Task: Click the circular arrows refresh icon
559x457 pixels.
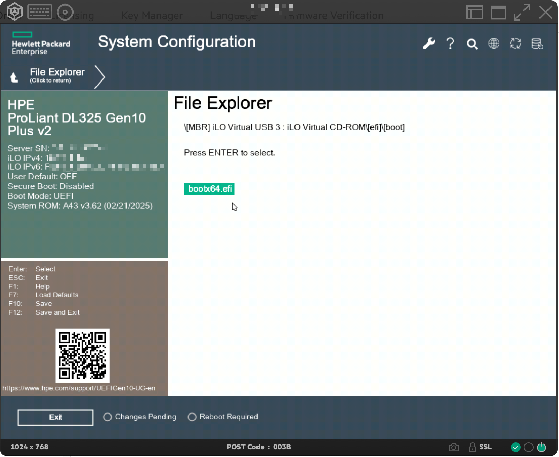Action: 515,44
